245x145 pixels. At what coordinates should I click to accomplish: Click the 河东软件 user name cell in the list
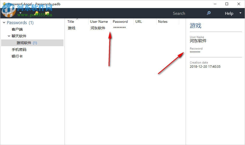(x=98, y=28)
